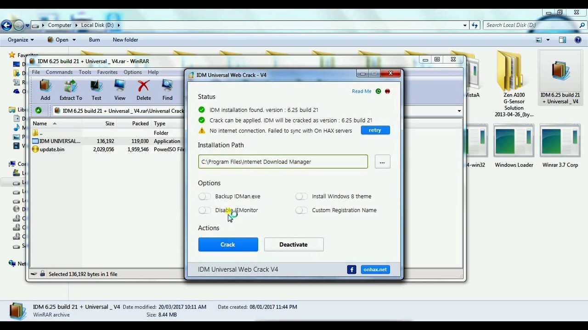This screenshot has width=588, height=330.
Task: Click the Explorer Back arrow button
Action: pyautogui.click(x=6, y=25)
